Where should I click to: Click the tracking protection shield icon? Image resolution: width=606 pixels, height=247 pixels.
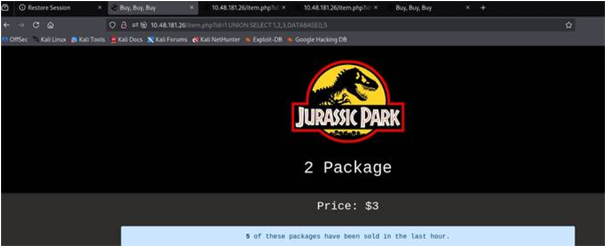tap(113, 25)
